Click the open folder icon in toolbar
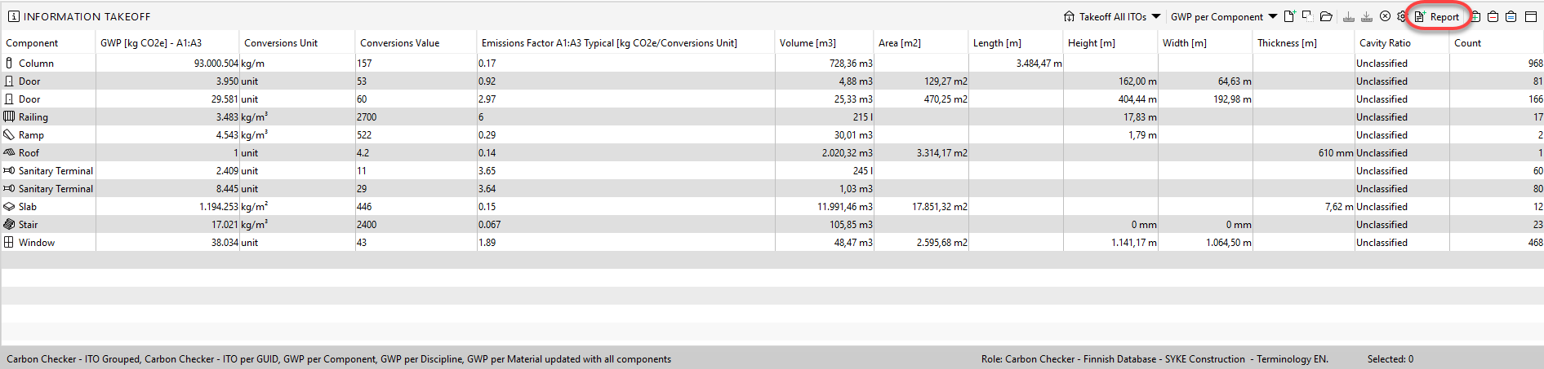 (1326, 16)
